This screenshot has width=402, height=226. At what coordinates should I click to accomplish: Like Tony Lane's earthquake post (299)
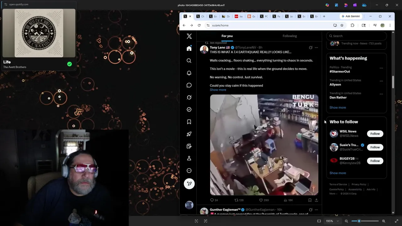(264, 200)
